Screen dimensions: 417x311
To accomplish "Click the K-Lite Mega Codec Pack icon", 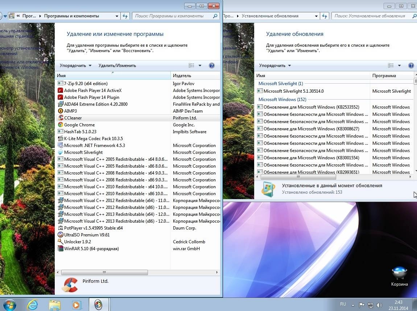I will 60,139.
